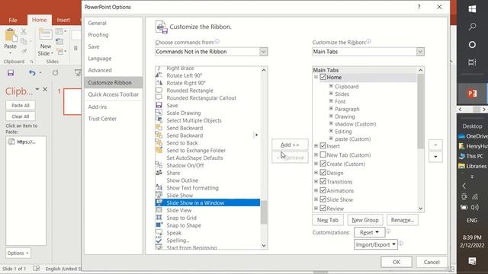Click the Snap to Shape command icon

tap(159, 225)
